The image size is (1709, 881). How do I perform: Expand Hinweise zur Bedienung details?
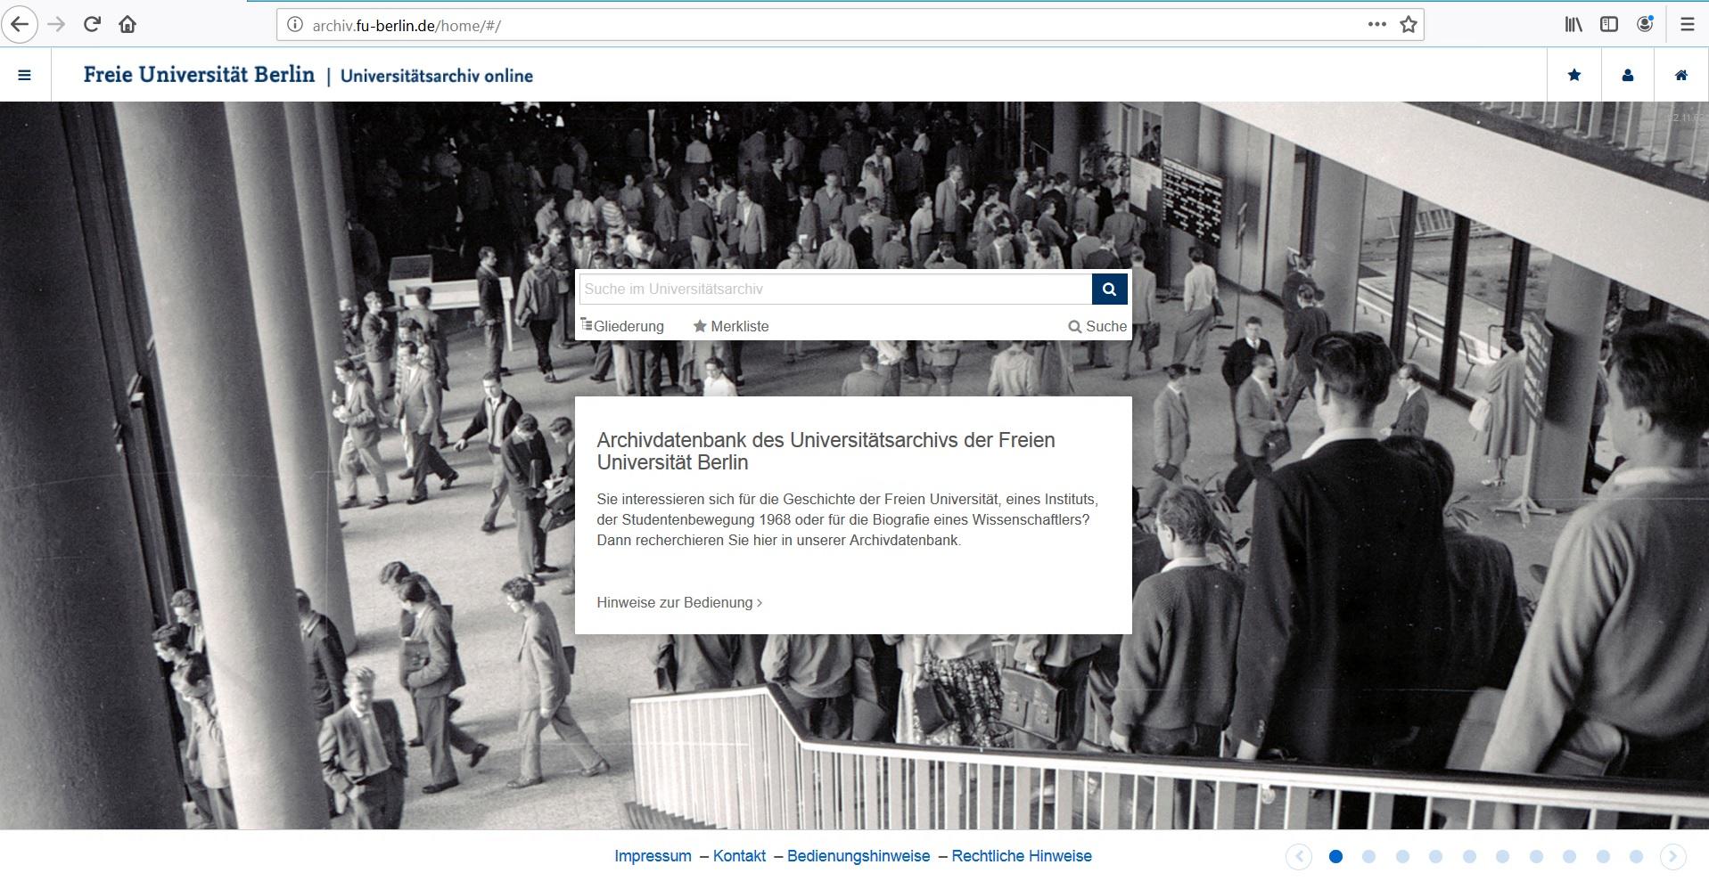point(678,602)
